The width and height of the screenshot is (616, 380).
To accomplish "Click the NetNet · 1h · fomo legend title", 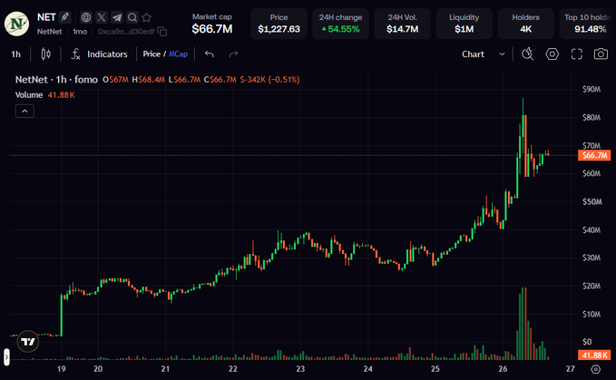I will (x=56, y=80).
